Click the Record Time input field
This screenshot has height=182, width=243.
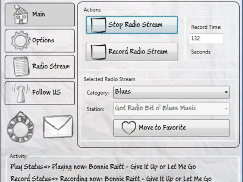click(206, 38)
